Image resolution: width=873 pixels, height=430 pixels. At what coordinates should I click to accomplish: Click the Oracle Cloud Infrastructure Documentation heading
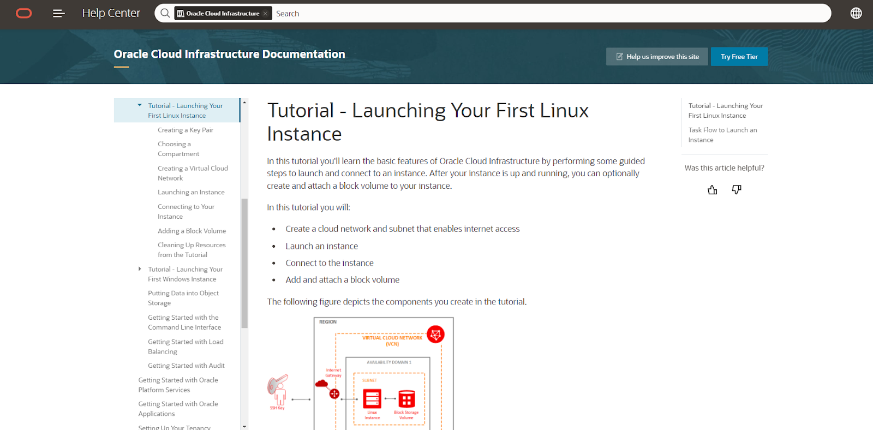[x=229, y=54]
